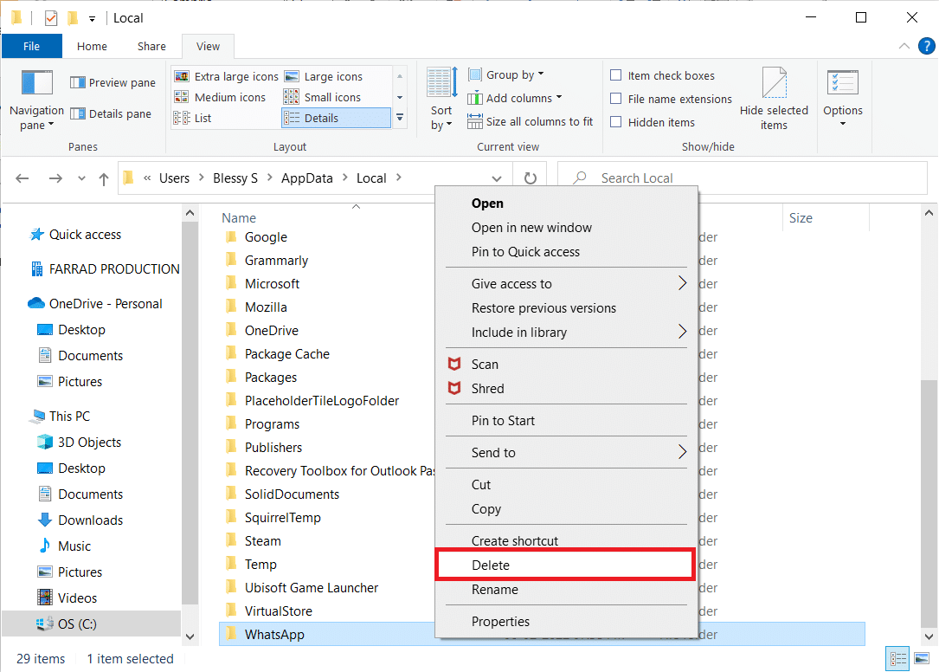Collapse the ribbon with the chevron
The image size is (939, 672).
(904, 46)
